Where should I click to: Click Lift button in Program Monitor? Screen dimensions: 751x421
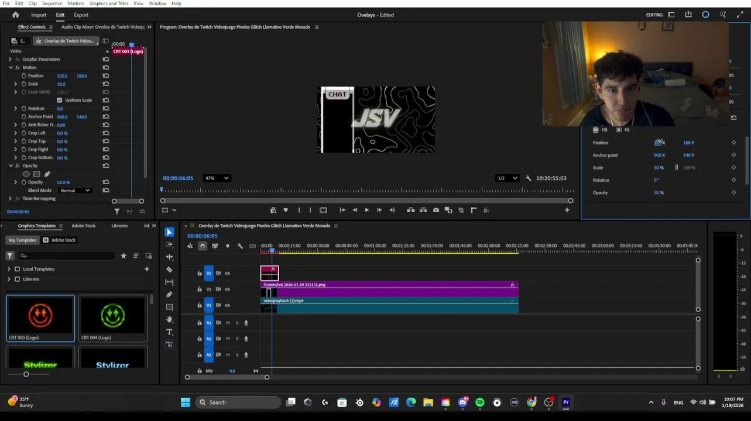pyautogui.click(x=411, y=210)
